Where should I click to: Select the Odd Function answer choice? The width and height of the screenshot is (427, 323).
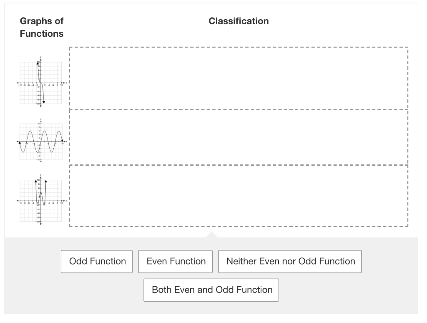coord(96,261)
